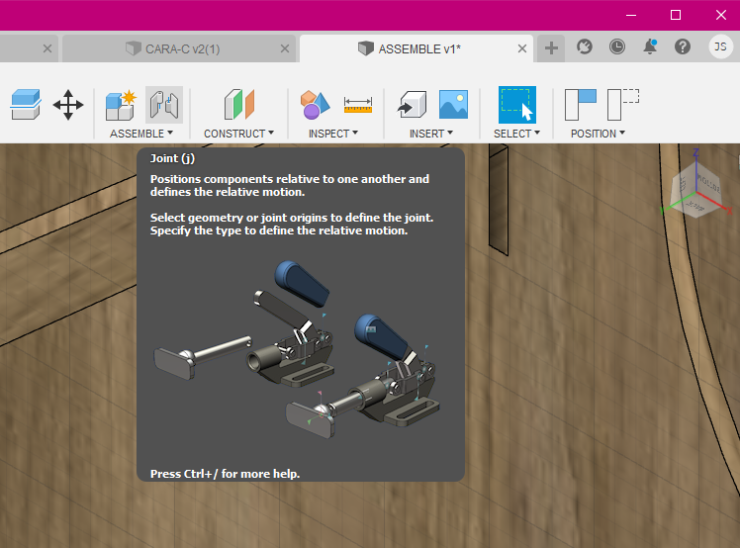
Task: Select the Measure ruler tool
Action: click(x=358, y=105)
